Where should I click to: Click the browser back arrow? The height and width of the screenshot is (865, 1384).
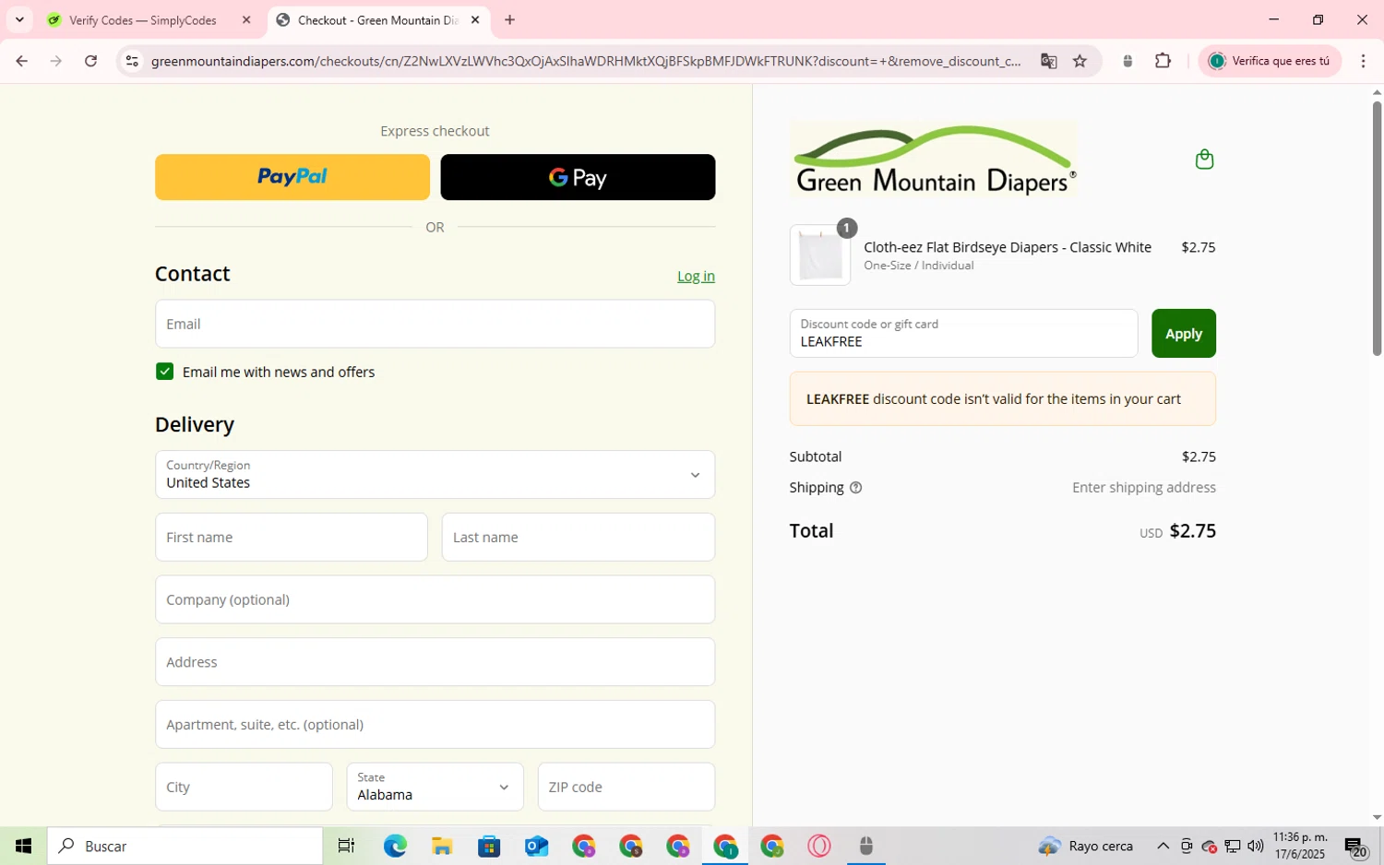[x=21, y=61]
